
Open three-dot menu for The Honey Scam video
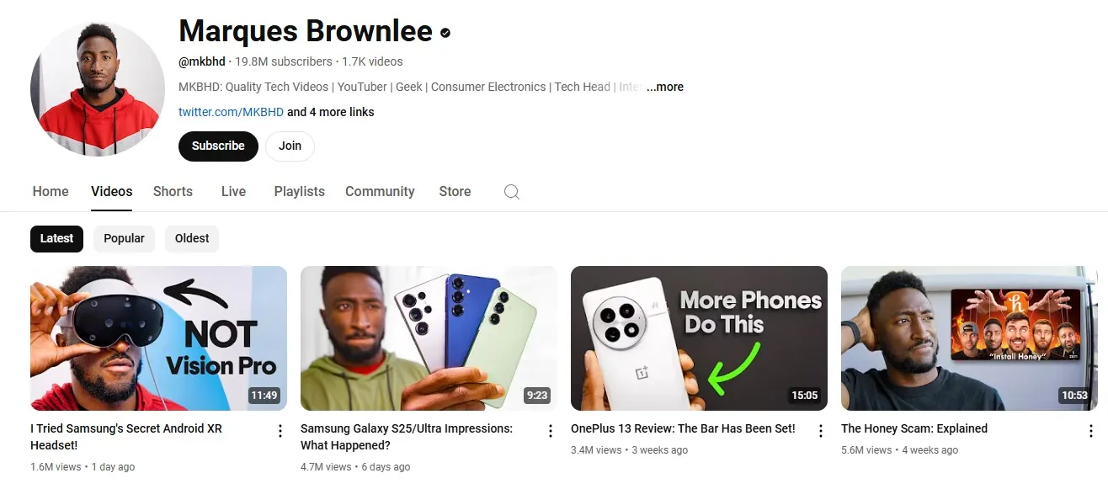pos(1091,431)
